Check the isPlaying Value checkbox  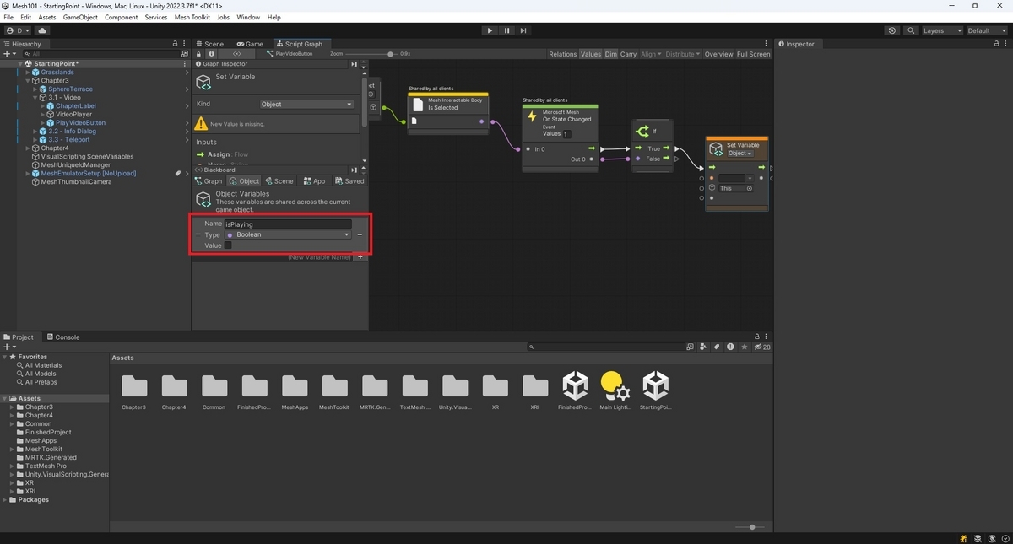(x=228, y=245)
